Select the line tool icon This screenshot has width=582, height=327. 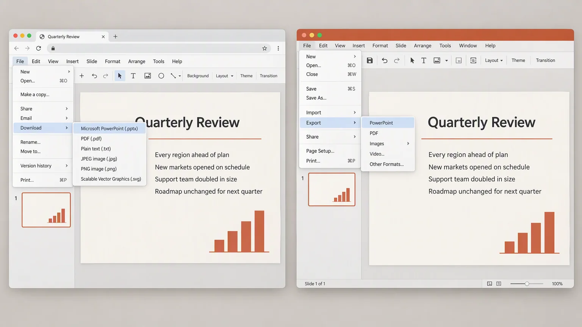coord(173,76)
